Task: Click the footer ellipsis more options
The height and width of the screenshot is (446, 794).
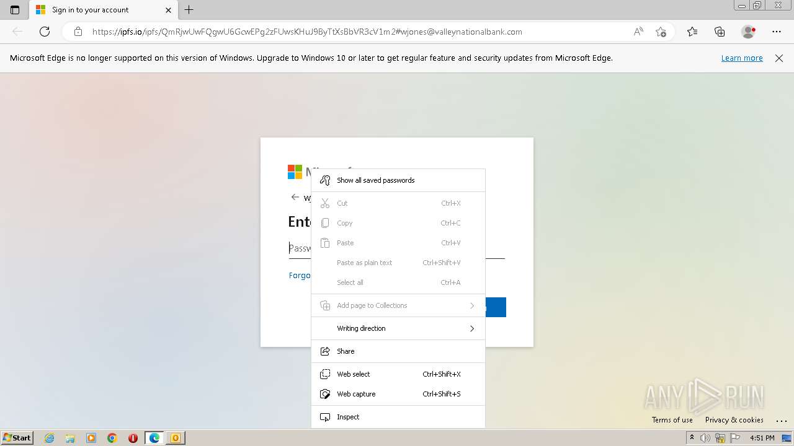Action: (781, 421)
